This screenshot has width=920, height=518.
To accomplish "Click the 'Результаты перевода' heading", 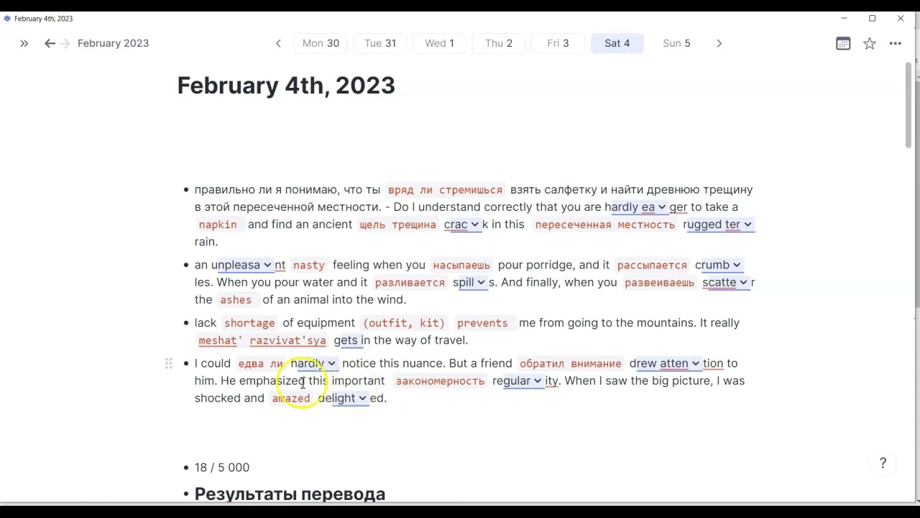I will (x=290, y=494).
